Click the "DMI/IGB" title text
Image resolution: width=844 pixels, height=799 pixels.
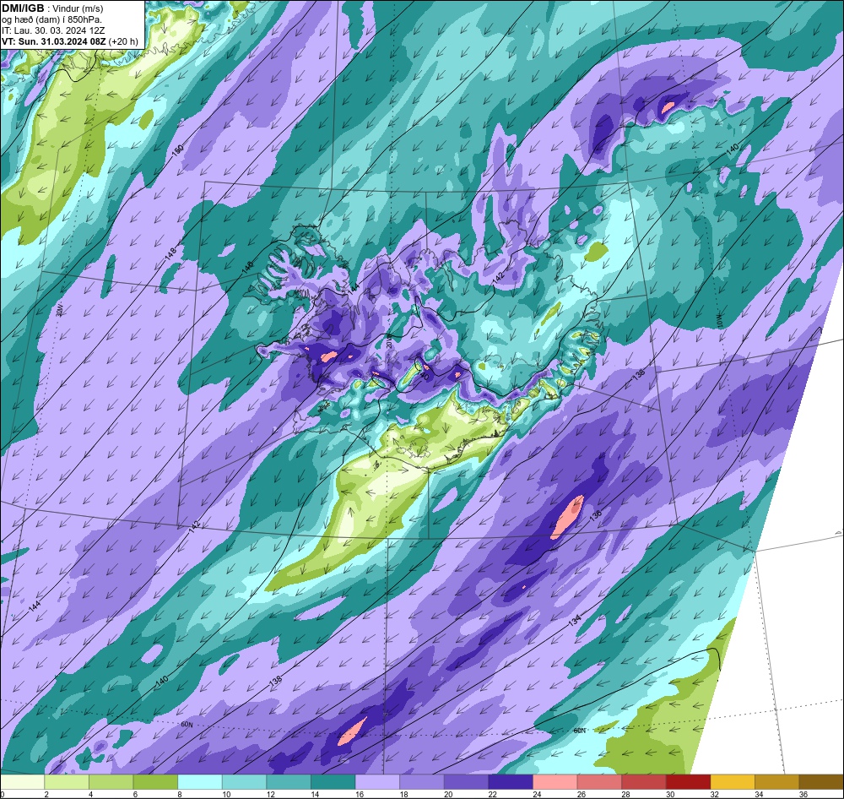click(23, 8)
